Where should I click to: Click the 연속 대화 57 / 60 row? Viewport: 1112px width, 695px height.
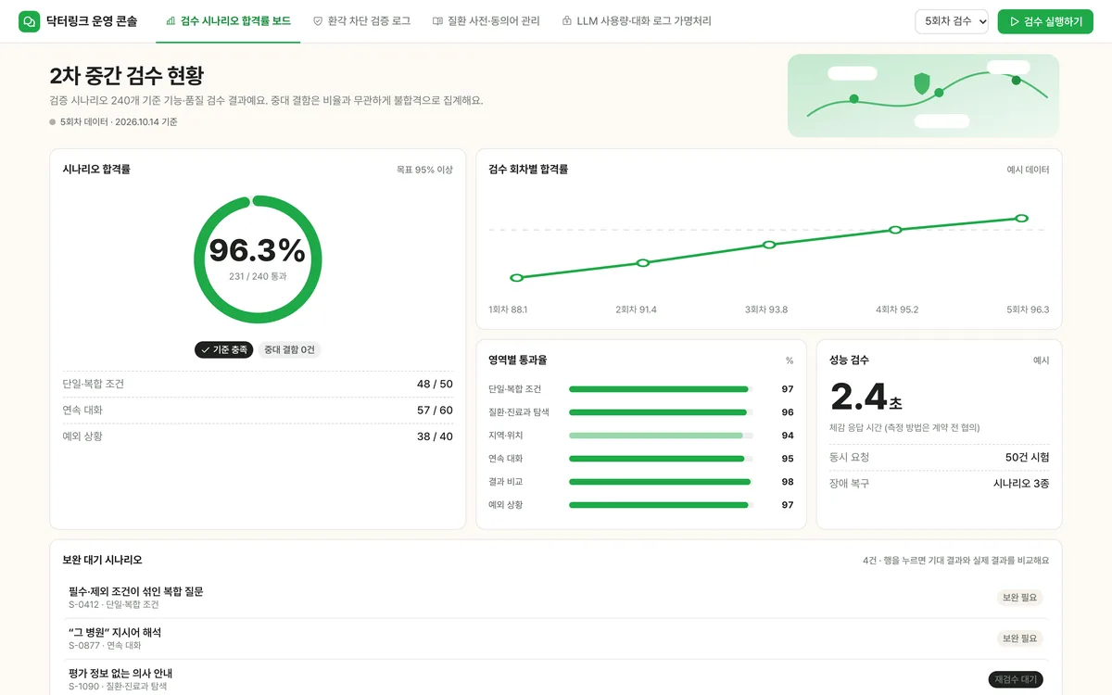tap(258, 410)
